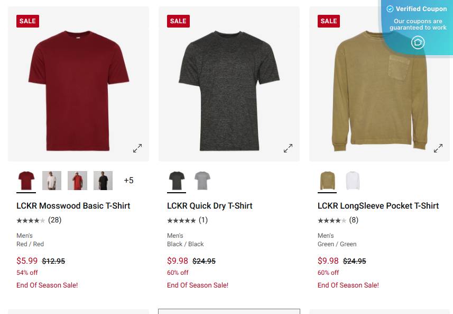Viewport: 453px width, 314px height.
Task: Click the Verified Coupon checkmark badge icon
Action: pos(390,8)
